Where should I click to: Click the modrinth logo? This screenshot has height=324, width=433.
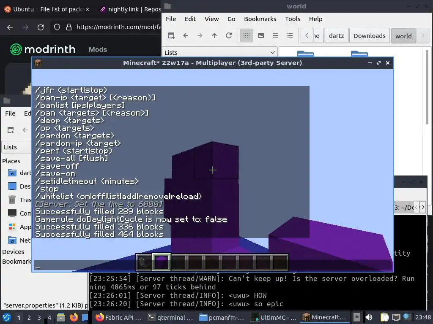tap(43, 49)
